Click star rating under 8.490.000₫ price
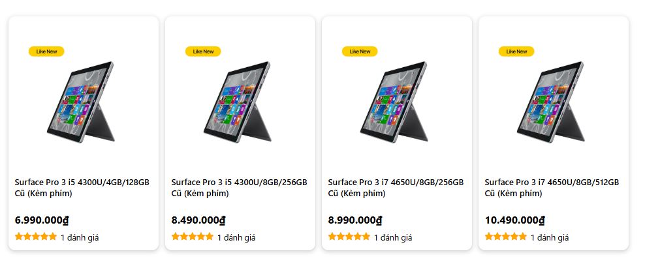The image size is (660, 264). point(193,237)
